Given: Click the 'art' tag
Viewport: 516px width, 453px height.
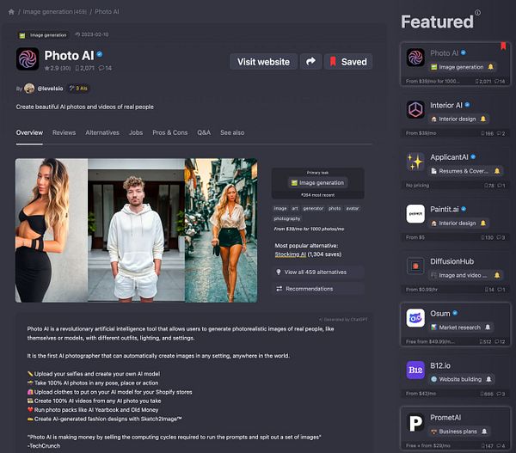Looking at the screenshot, I should [x=295, y=209].
